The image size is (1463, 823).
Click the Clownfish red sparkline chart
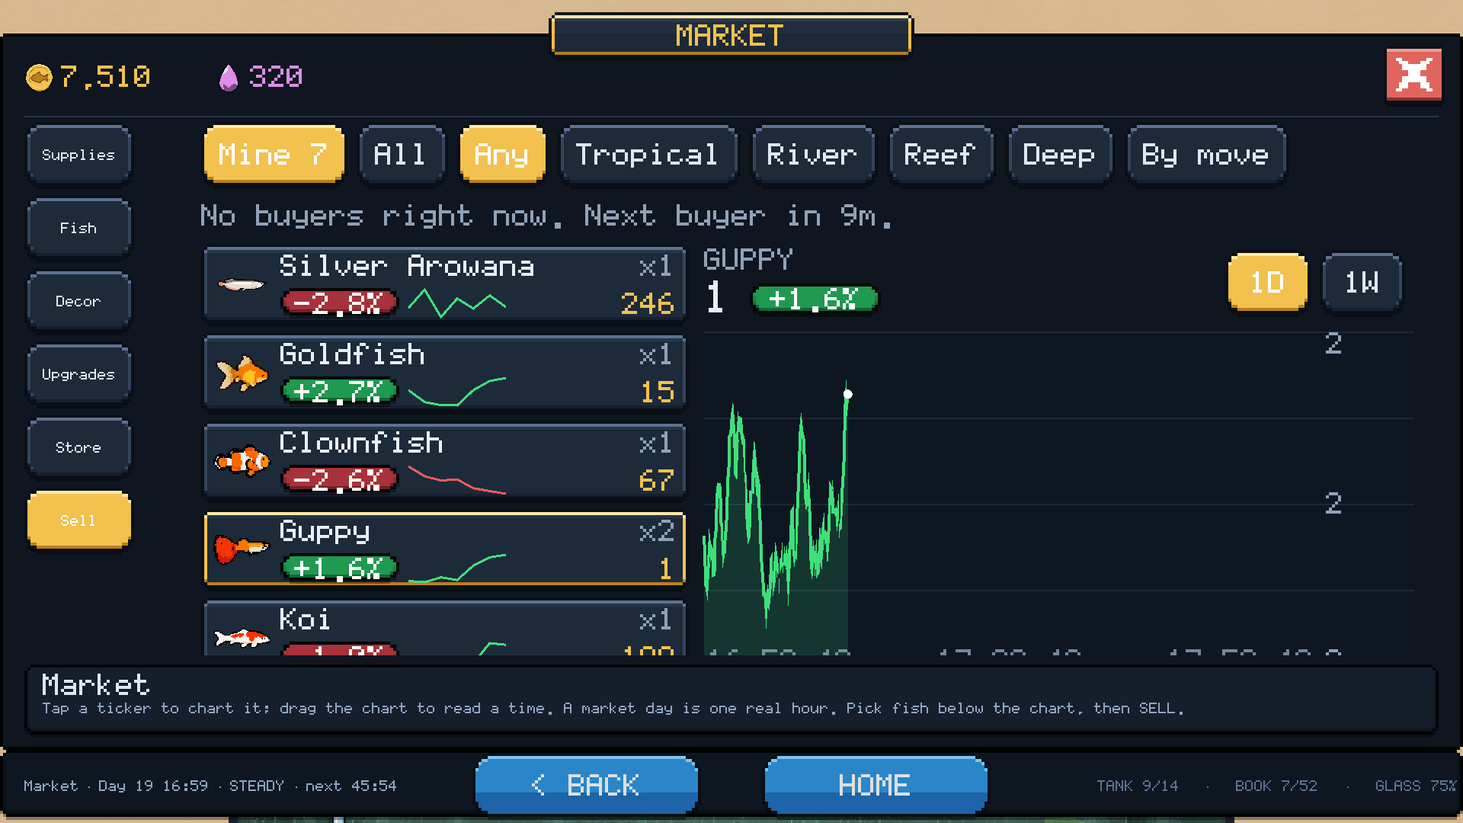pos(457,480)
